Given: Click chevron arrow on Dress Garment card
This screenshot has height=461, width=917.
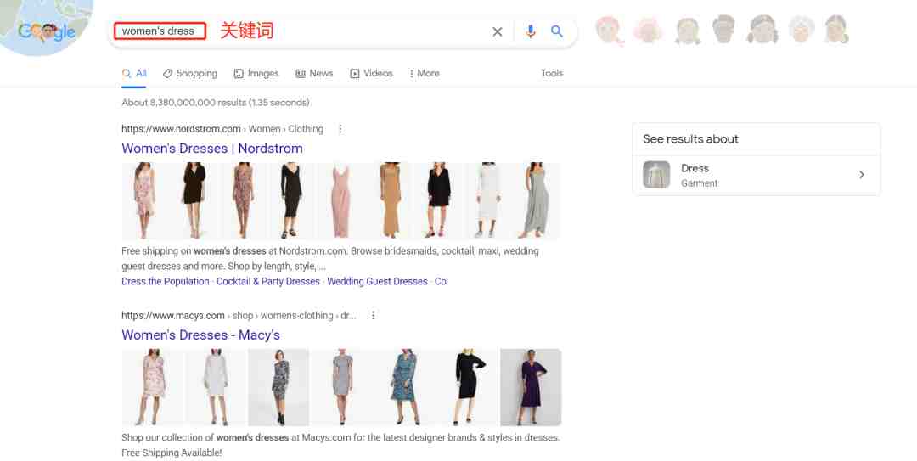Looking at the screenshot, I should pyautogui.click(x=862, y=175).
